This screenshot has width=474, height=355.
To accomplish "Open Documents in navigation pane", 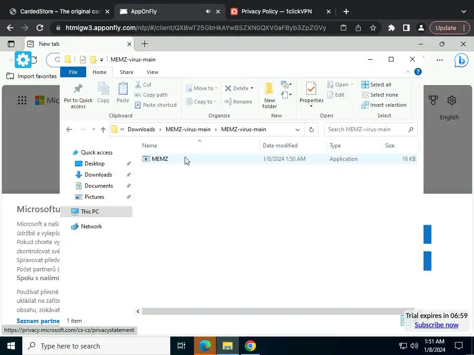I will [99, 186].
